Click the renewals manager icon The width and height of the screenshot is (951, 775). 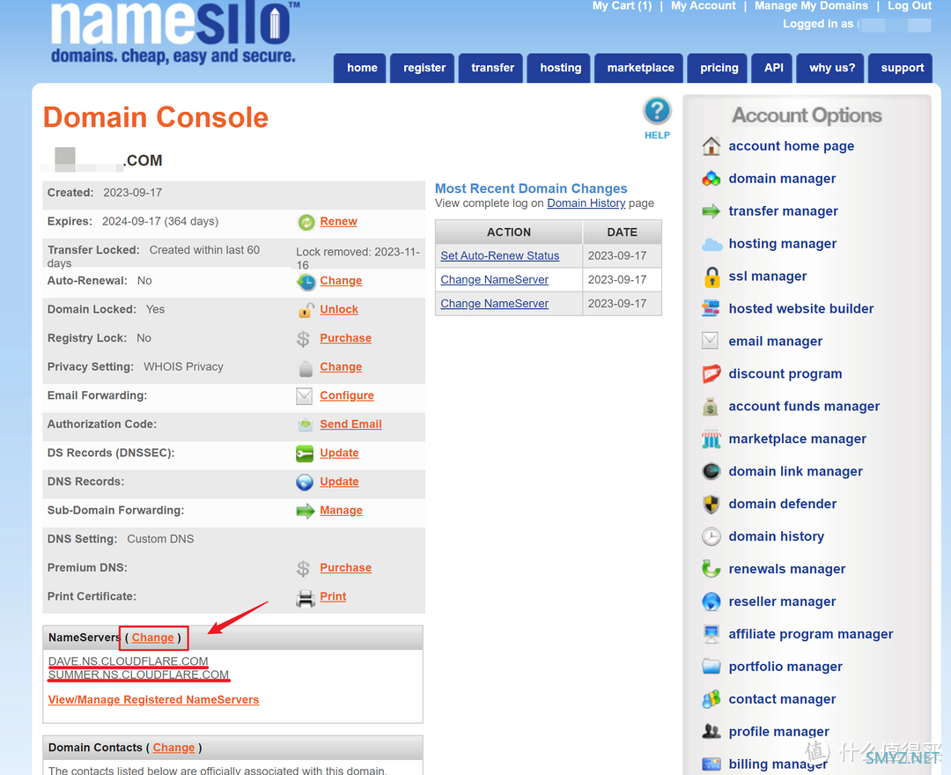pos(711,570)
